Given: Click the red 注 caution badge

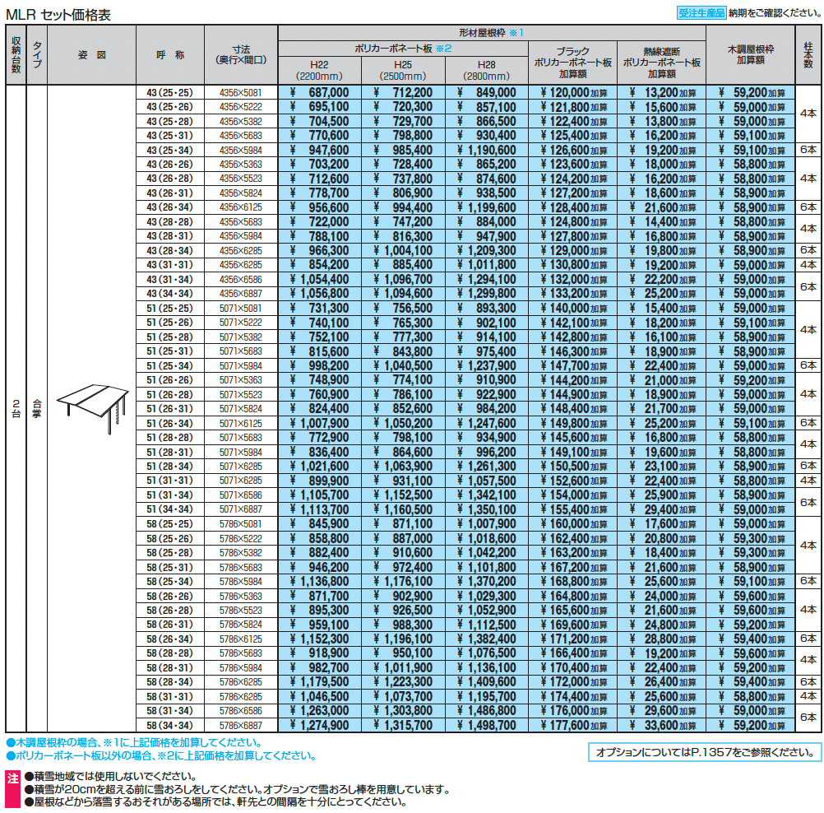Looking at the screenshot, I should click(12, 776).
